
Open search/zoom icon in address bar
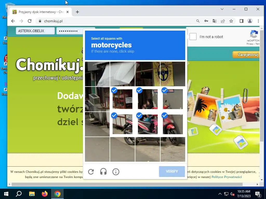click(x=198, y=21)
